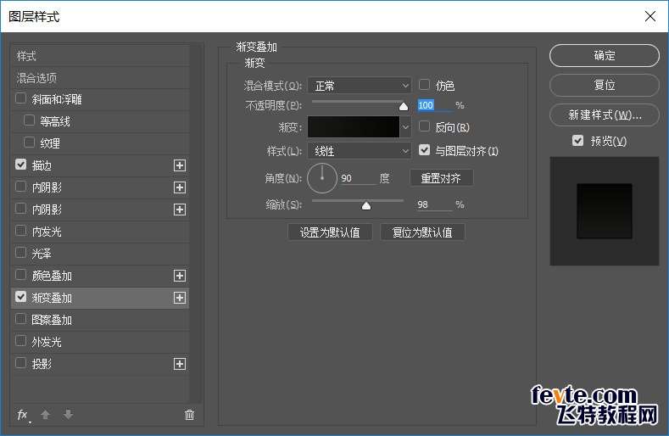The width and height of the screenshot is (669, 436).
Task: Select the 内发光 effect row
Action: tap(100, 232)
